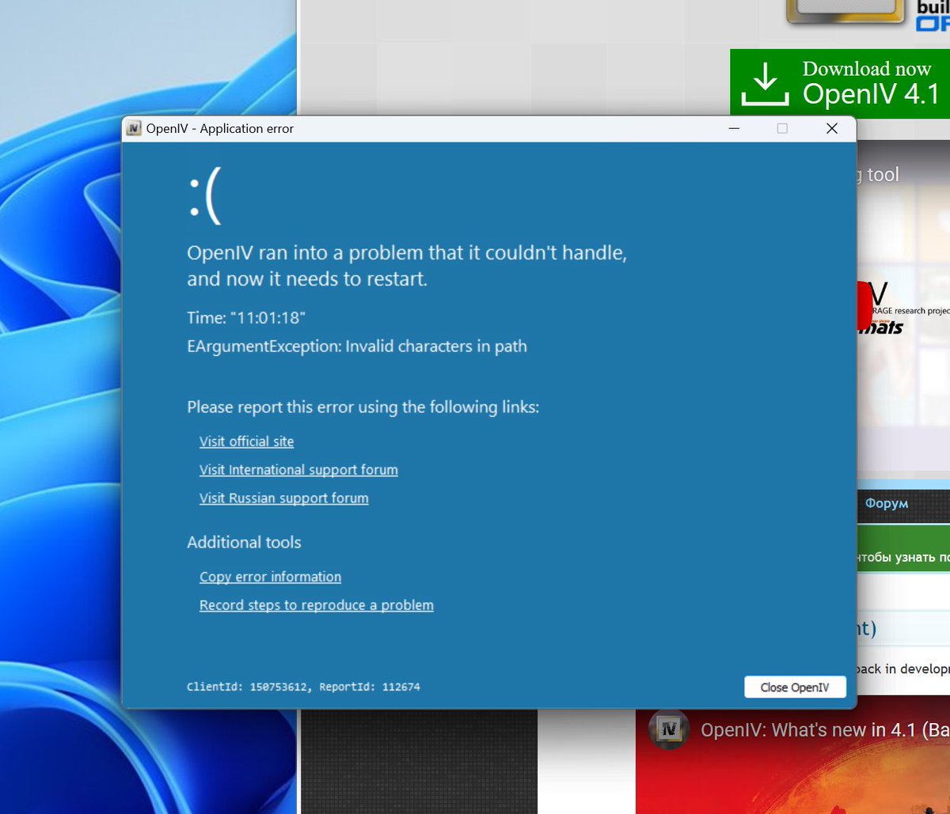The image size is (950, 814).
Task: Click the Time "11:01:18" text
Action: tap(246, 318)
